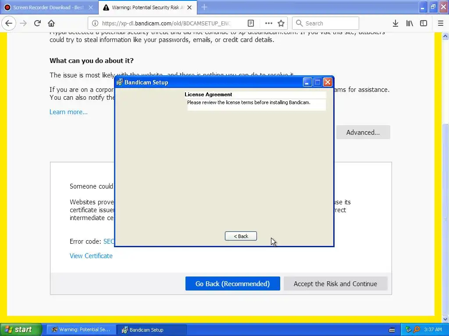Image resolution: width=449 pixels, height=336 pixels.
Task: Click Go Back (Recommended) button
Action: (x=232, y=283)
